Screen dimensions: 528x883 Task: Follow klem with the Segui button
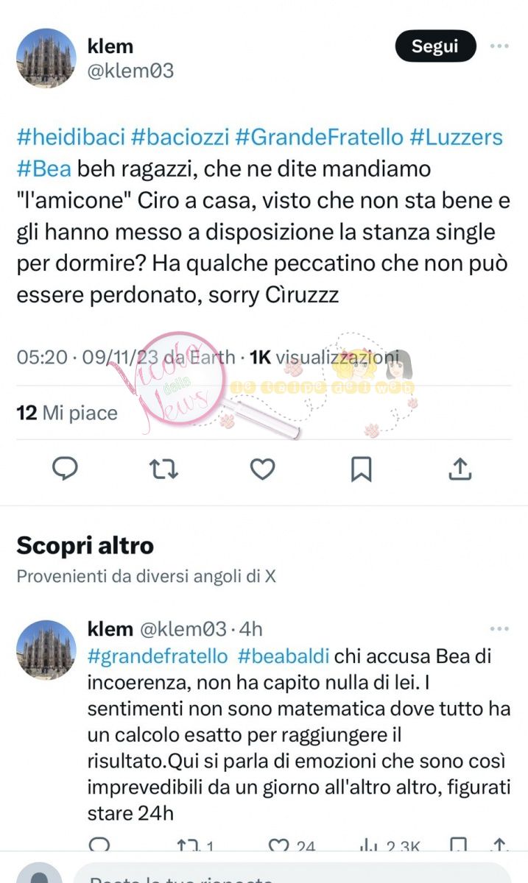[435, 46]
